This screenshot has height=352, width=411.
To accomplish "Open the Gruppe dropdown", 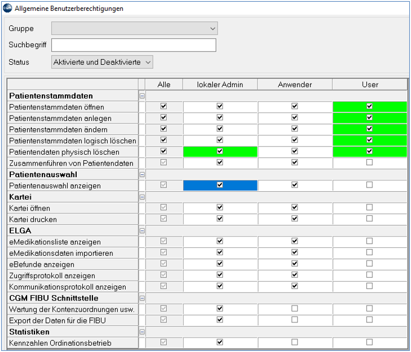I will [x=134, y=28].
